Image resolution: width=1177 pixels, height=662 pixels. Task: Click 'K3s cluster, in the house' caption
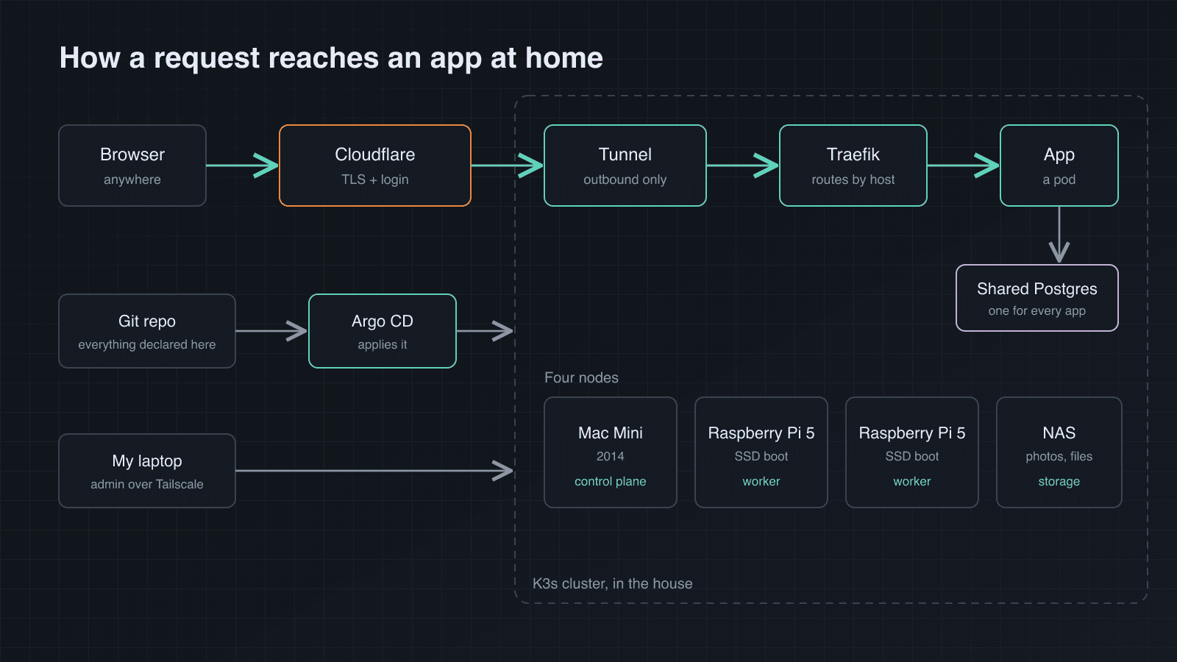[x=613, y=583]
